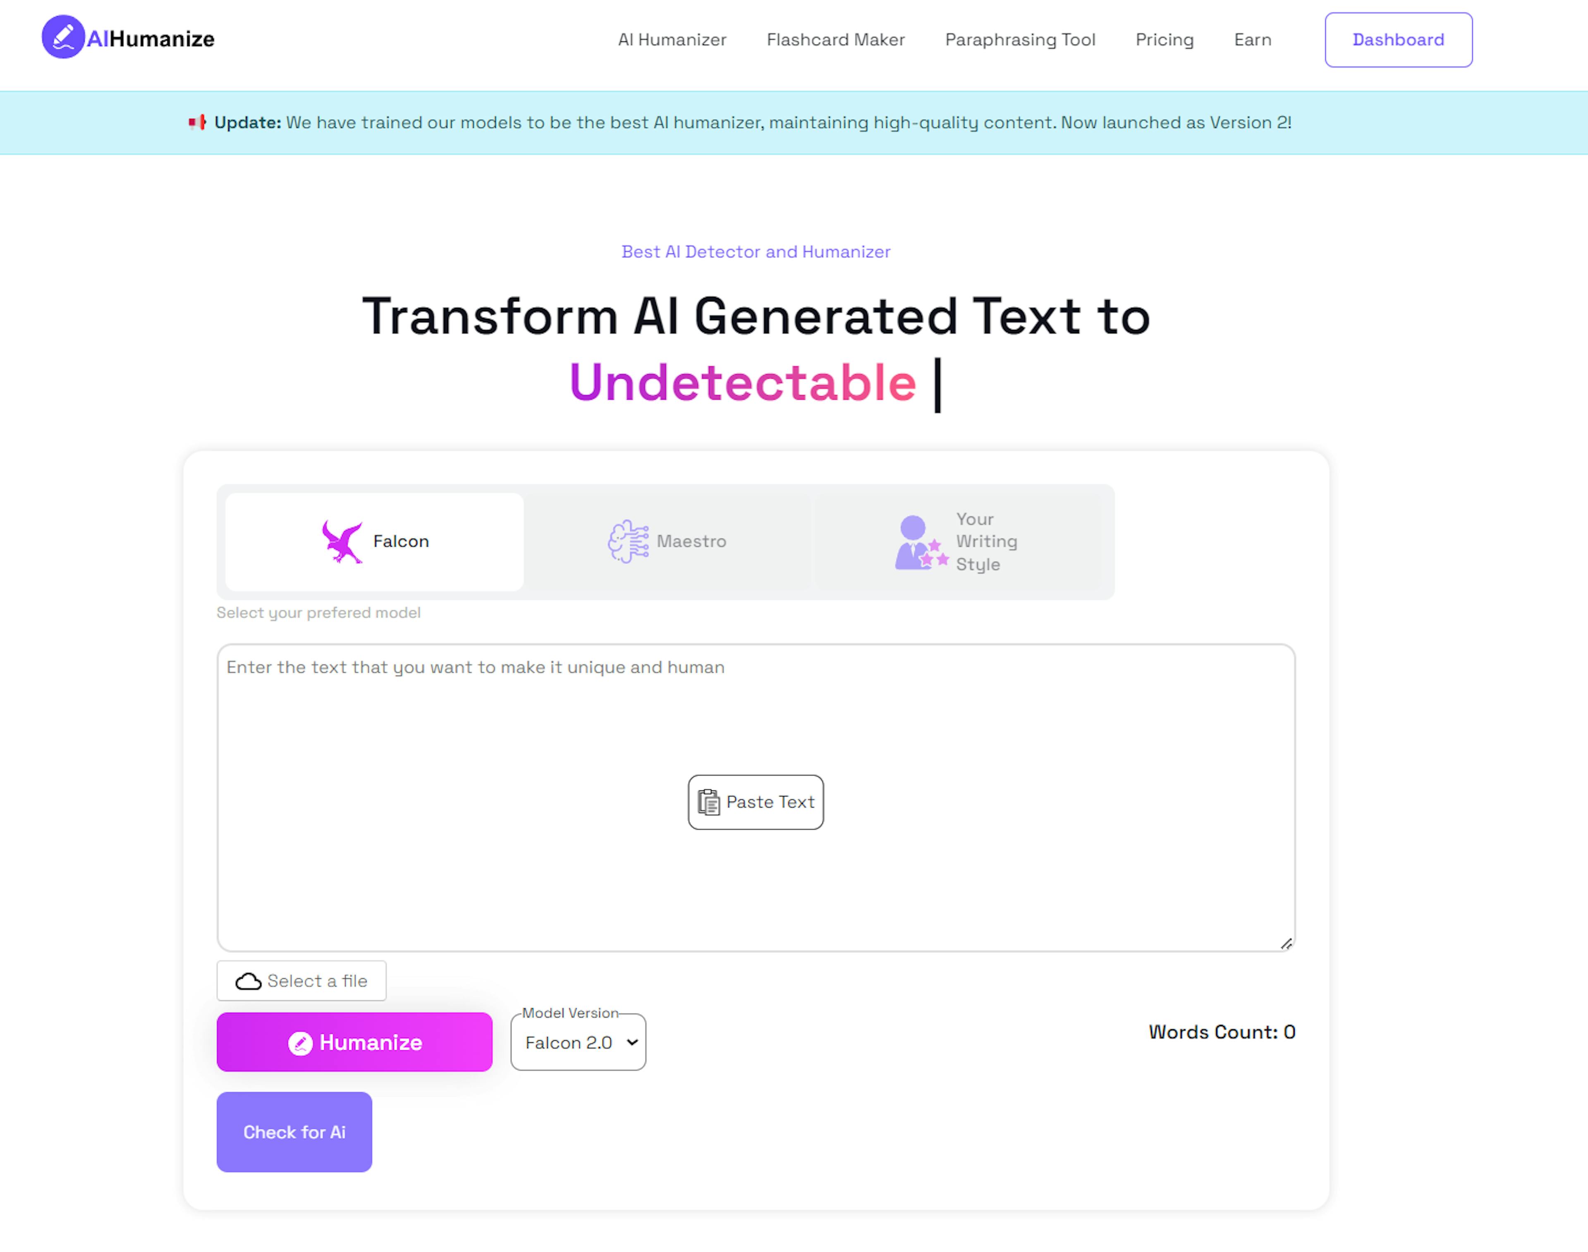Click the cloud upload icon
This screenshot has width=1588, height=1252.
click(248, 982)
